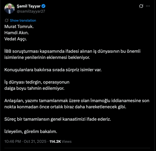Click the blue verified badge
The width and height of the screenshot is (156, 151).
39,6
